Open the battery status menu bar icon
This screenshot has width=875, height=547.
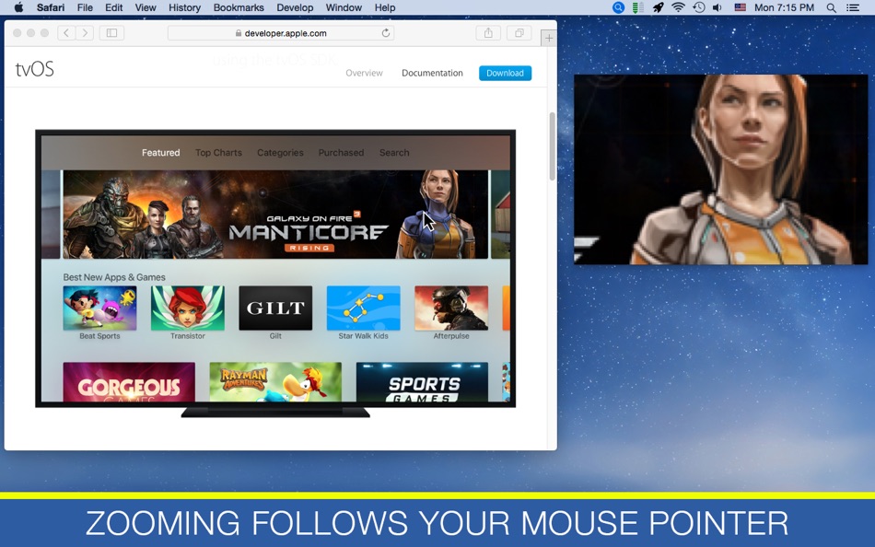point(638,7)
